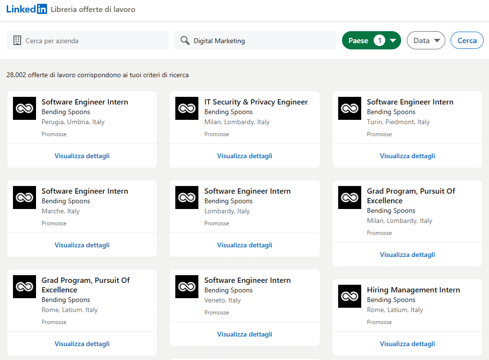Click Visualizza dettagli on Rome Grad Program card
The image size is (489, 360).
pos(82,344)
